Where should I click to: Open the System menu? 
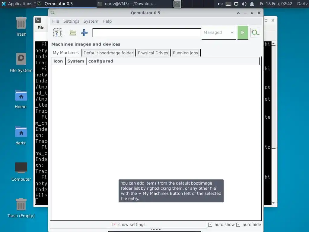click(x=91, y=21)
